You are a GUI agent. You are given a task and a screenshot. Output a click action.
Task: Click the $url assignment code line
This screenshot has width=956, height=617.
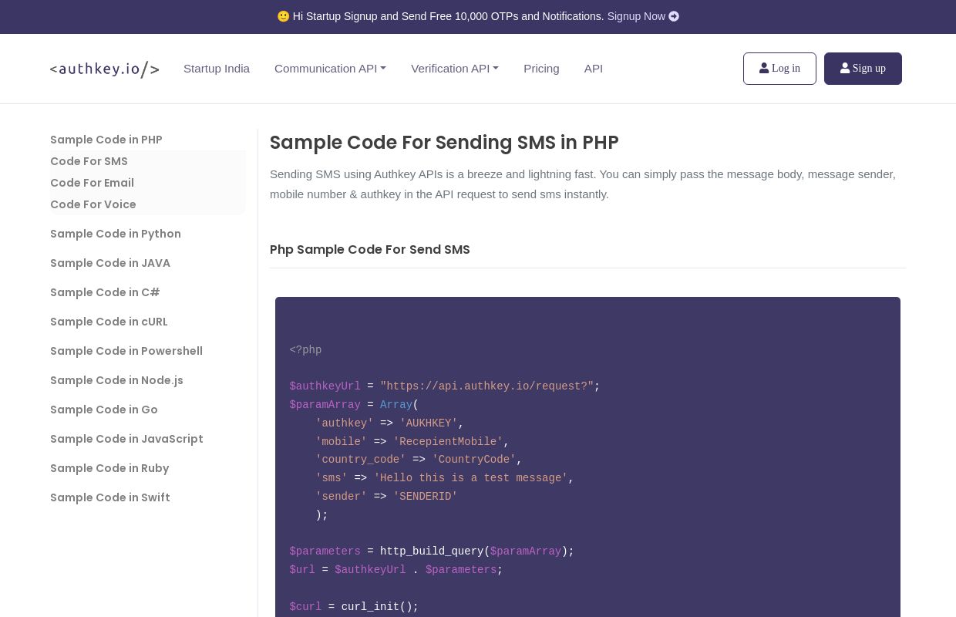click(396, 570)
